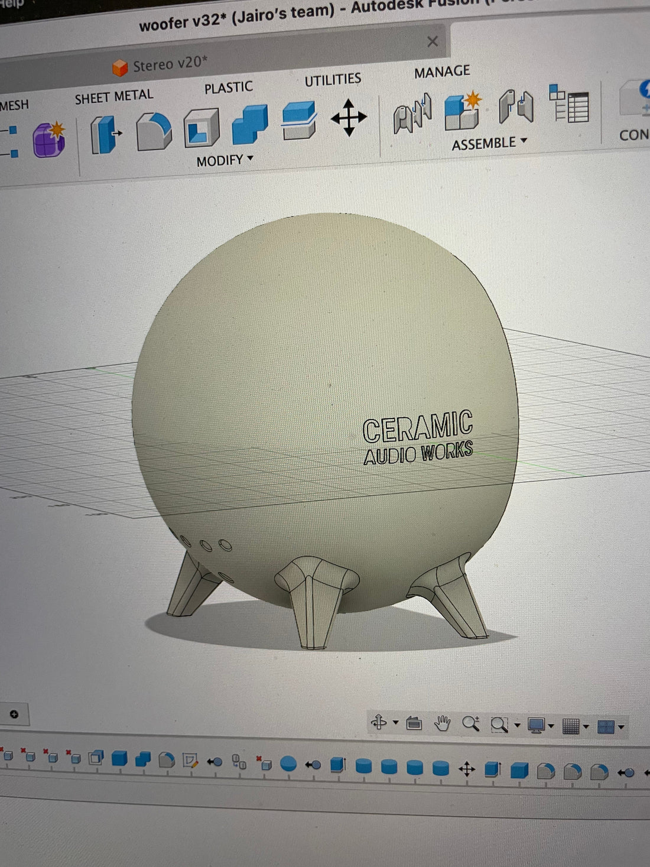The width and height of the screenshot is (650, 867).
Task: Switch to the SHEET METAL tab
Action: tap(113, 97)
